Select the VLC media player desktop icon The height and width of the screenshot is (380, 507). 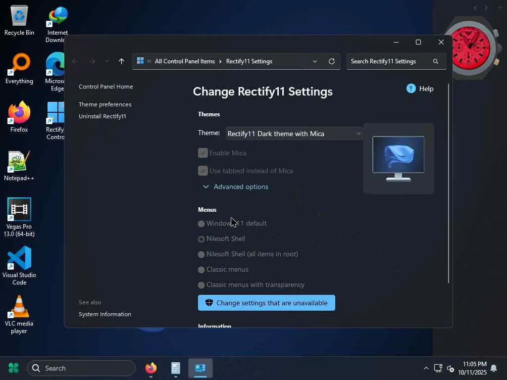(19, 314)
